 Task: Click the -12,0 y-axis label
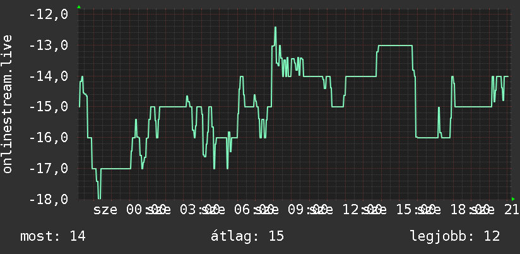click(49, 15)
